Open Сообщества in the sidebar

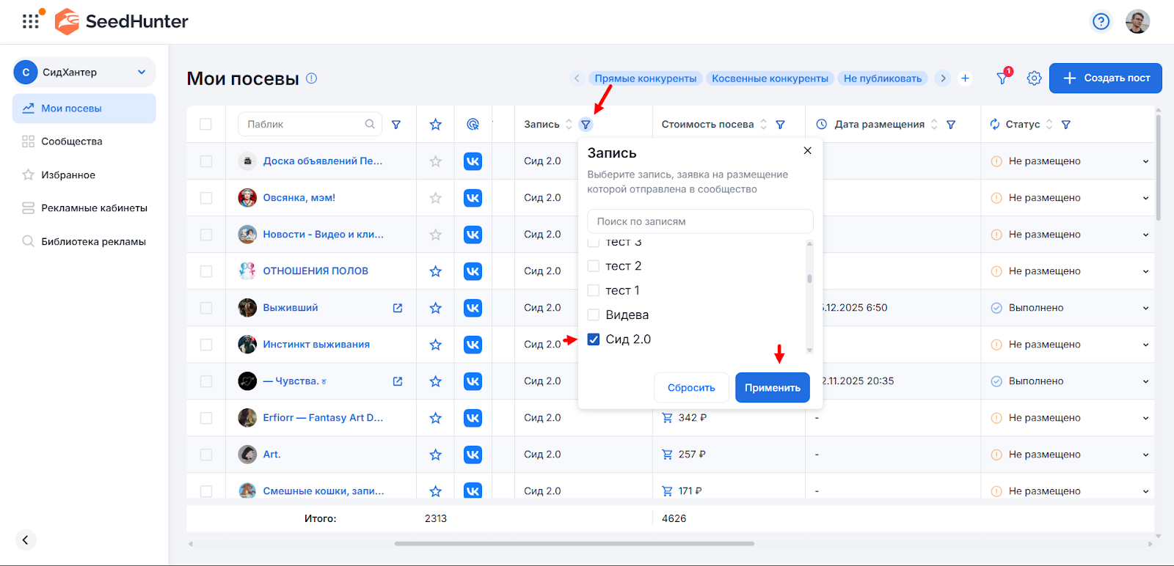(x=71, y=141)
